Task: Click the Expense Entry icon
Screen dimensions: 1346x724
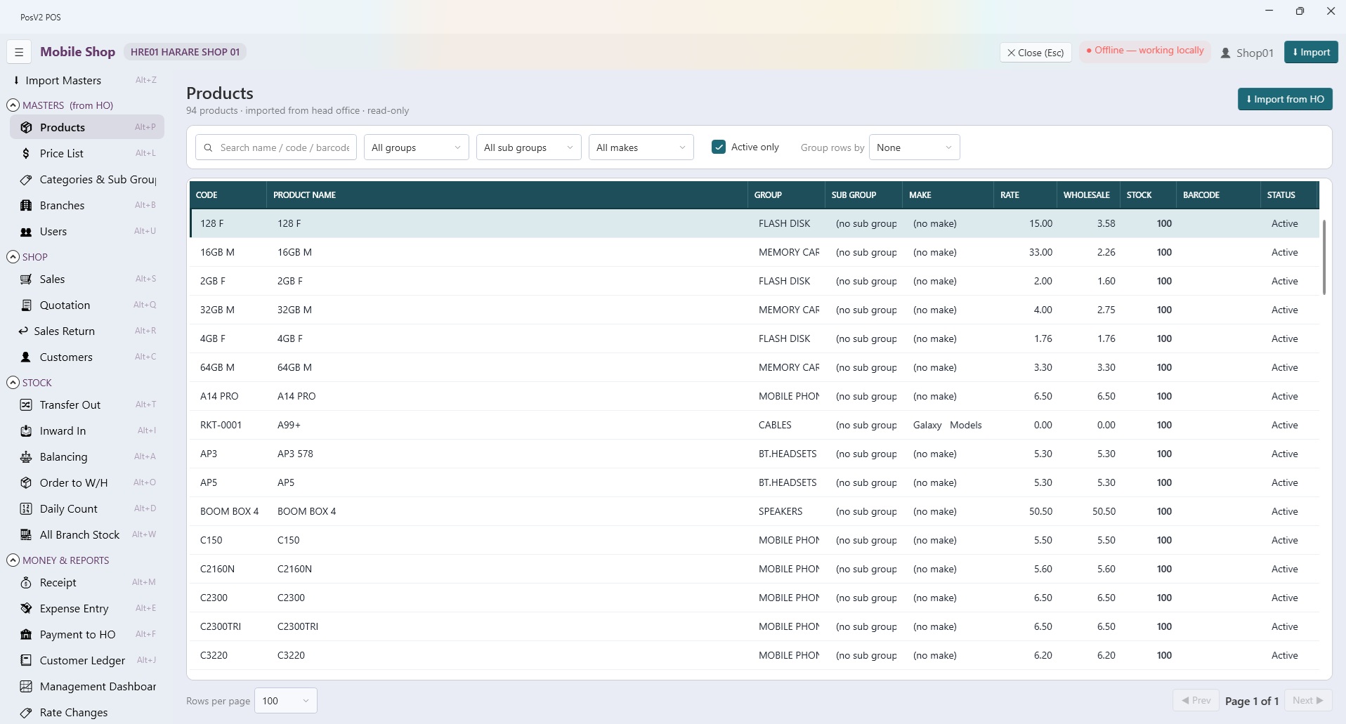Action: [26, 608]
